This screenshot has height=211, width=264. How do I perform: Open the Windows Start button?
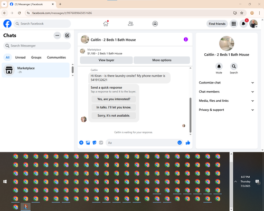coord(5,181)
